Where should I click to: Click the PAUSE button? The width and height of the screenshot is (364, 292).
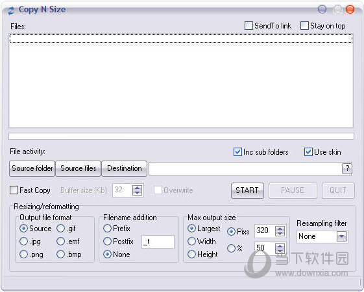pos(293,190)
